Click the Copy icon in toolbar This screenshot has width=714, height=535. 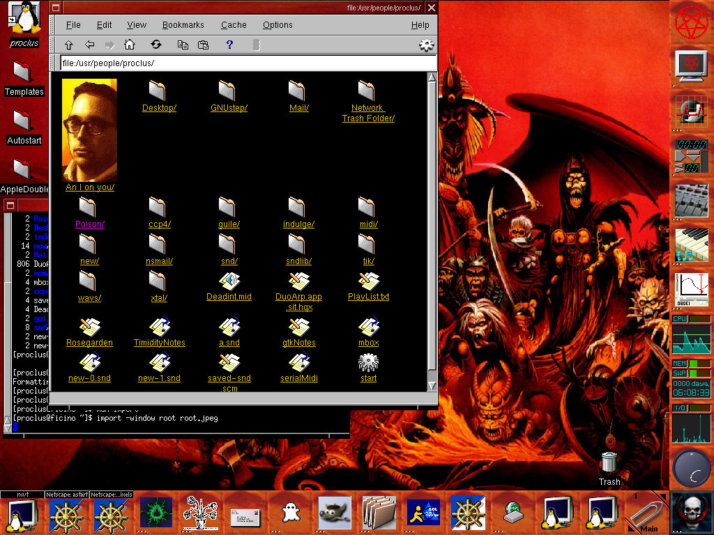pyautogui.click(x=183, y=45)
